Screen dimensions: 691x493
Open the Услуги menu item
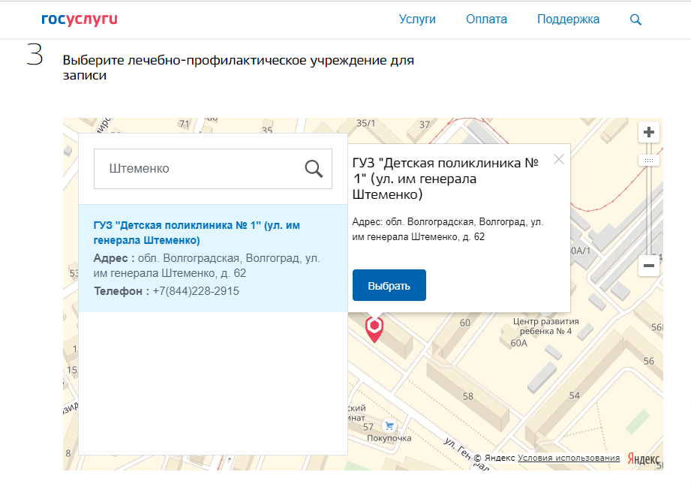pos(417,20)
